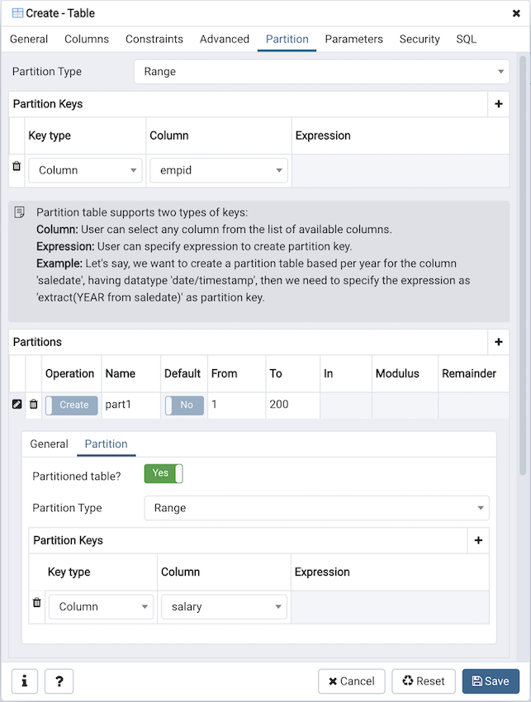Click the edit icon for part1 row
This screenshot has width=531, height=702.
(17, 405)
